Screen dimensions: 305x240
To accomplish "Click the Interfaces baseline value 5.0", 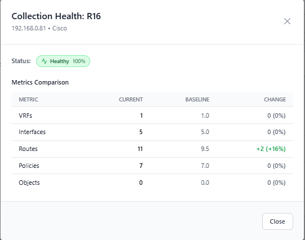I will click(x=205, y=132).
